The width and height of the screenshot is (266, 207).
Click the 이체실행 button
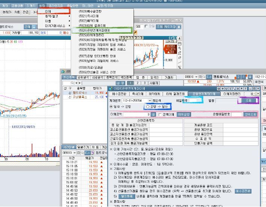[184, 114]
